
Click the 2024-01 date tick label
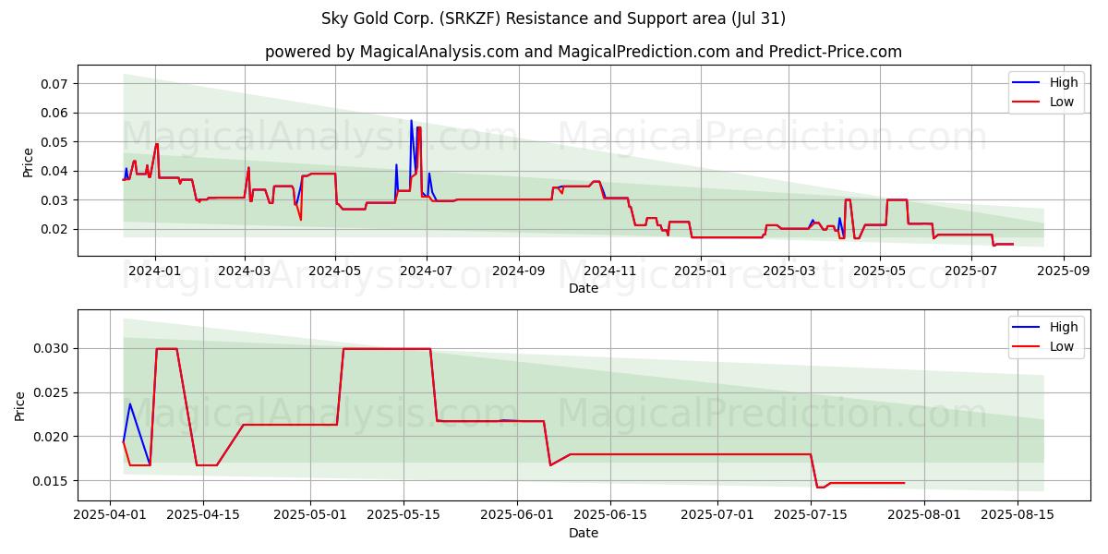click(154, 271)
